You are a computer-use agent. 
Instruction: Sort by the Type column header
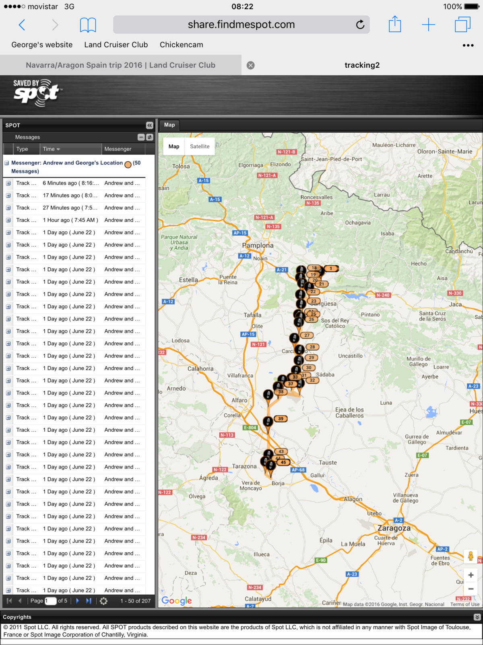coord(22,149)
